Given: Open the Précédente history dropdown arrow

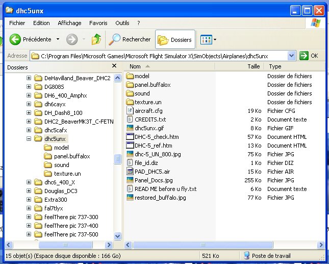Looking at the screenshot, I should [58, 39].
